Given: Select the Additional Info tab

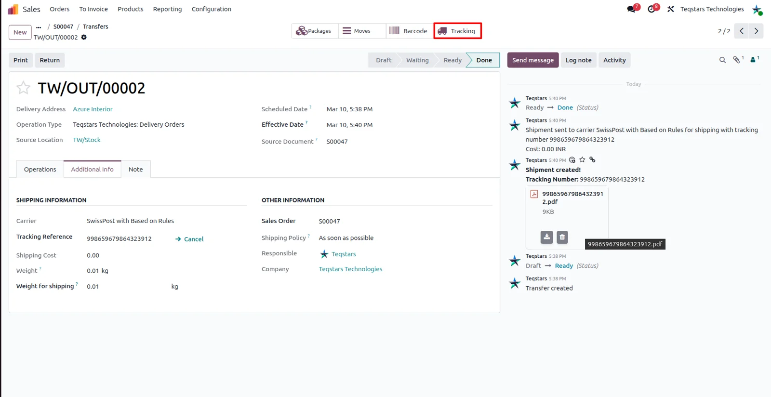Looking at the screenshot, I should click(x=92, y=170).
